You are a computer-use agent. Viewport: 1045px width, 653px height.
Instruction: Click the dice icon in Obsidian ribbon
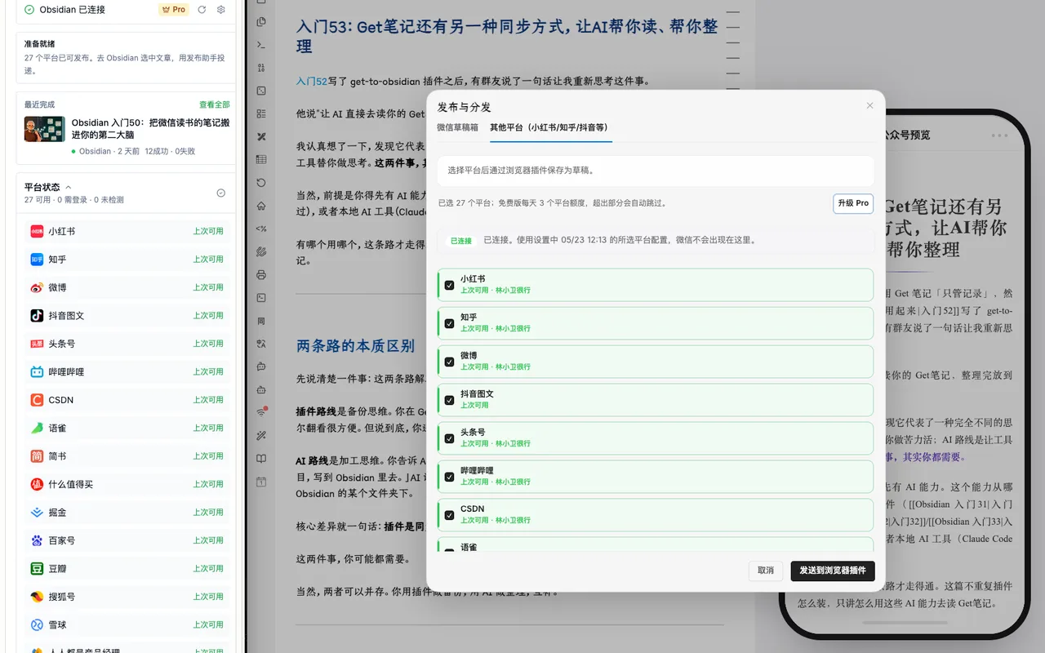261,91
